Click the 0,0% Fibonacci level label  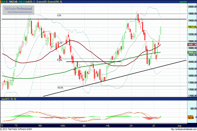click(59, 15)
